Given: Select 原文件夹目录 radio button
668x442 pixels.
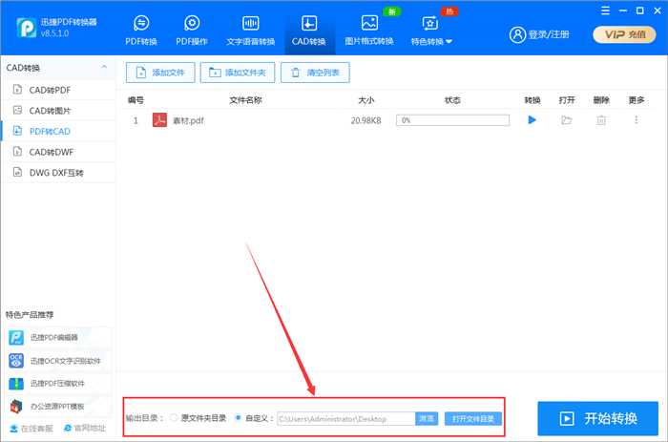Looking at the screenshot, I should click(174, 418).
